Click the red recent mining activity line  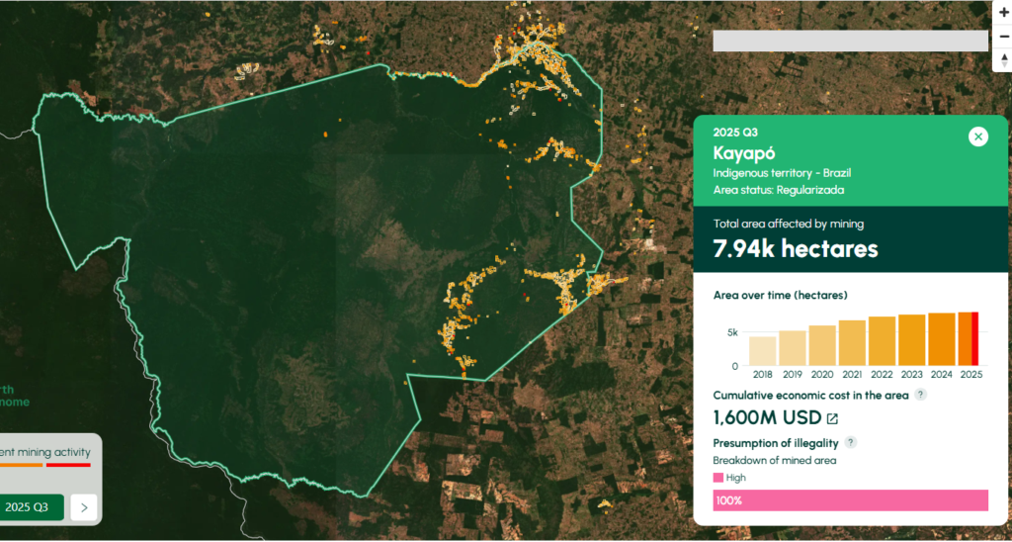click(70, 465)
